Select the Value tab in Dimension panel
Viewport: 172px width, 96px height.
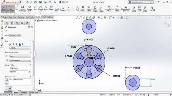pyautogui.click(x=7, y=35)
